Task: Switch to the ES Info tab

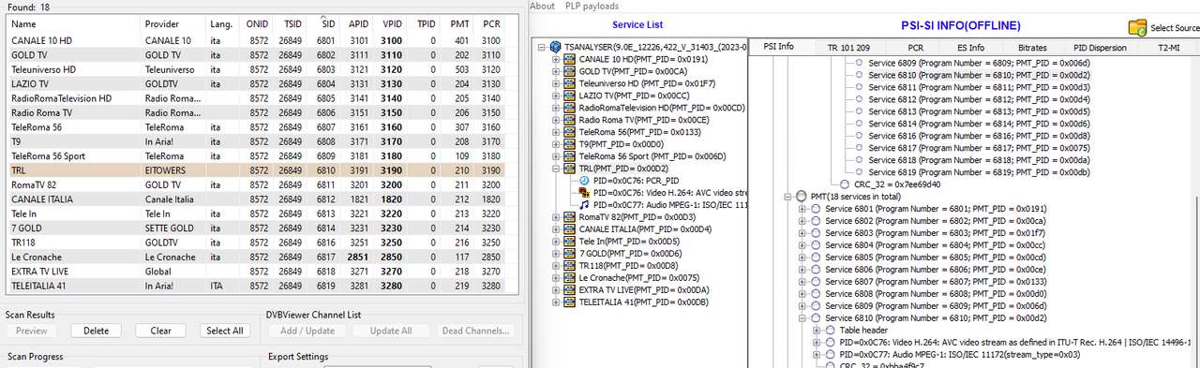Action: tap(969, 47)
